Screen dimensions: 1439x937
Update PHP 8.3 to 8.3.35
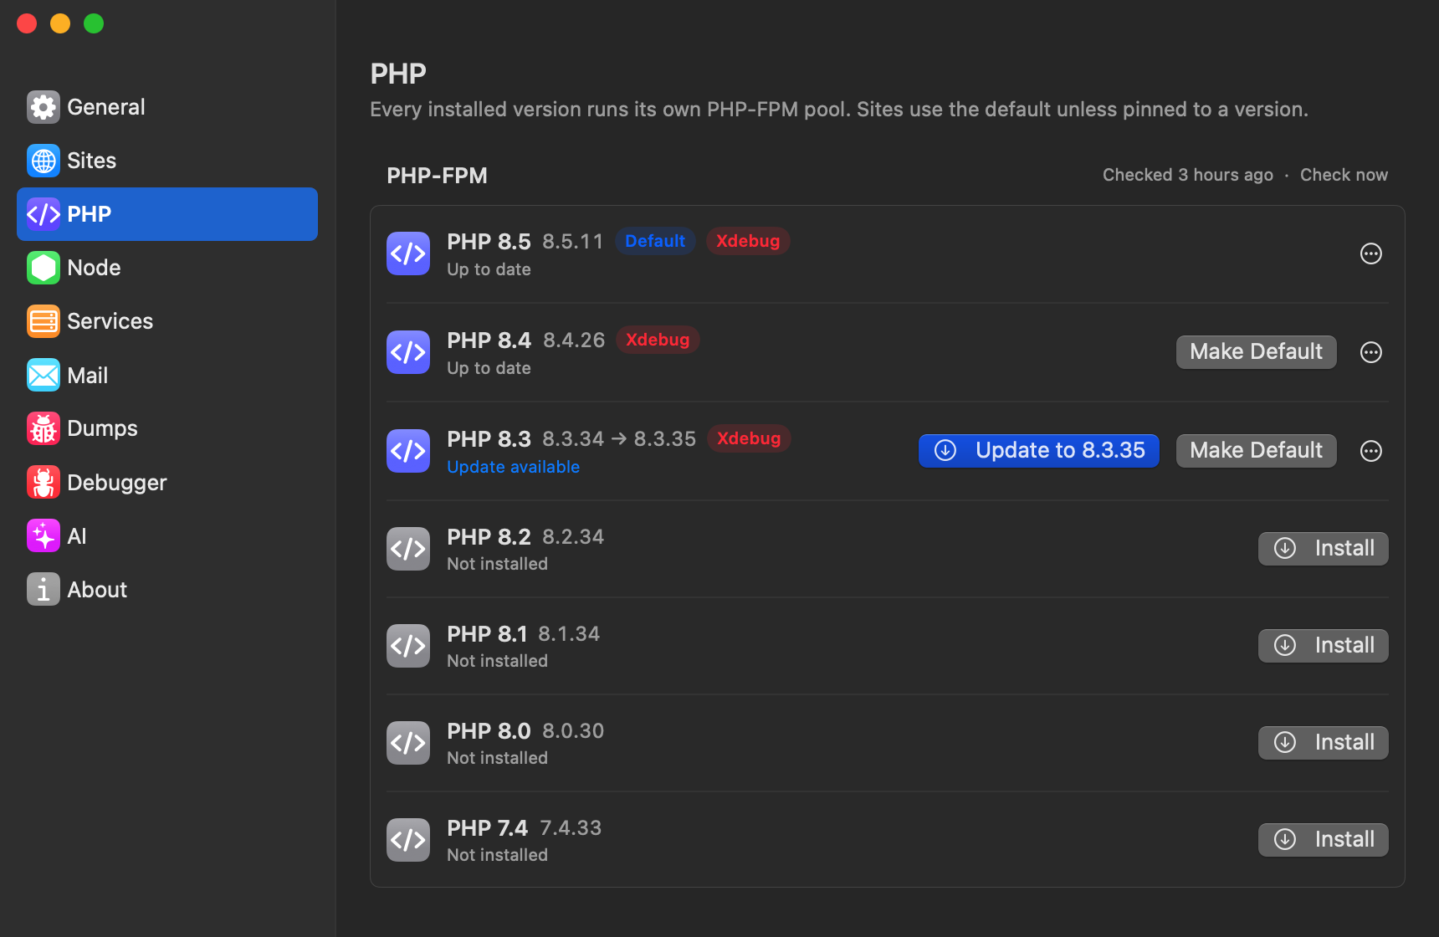[x=1039, y=451]
